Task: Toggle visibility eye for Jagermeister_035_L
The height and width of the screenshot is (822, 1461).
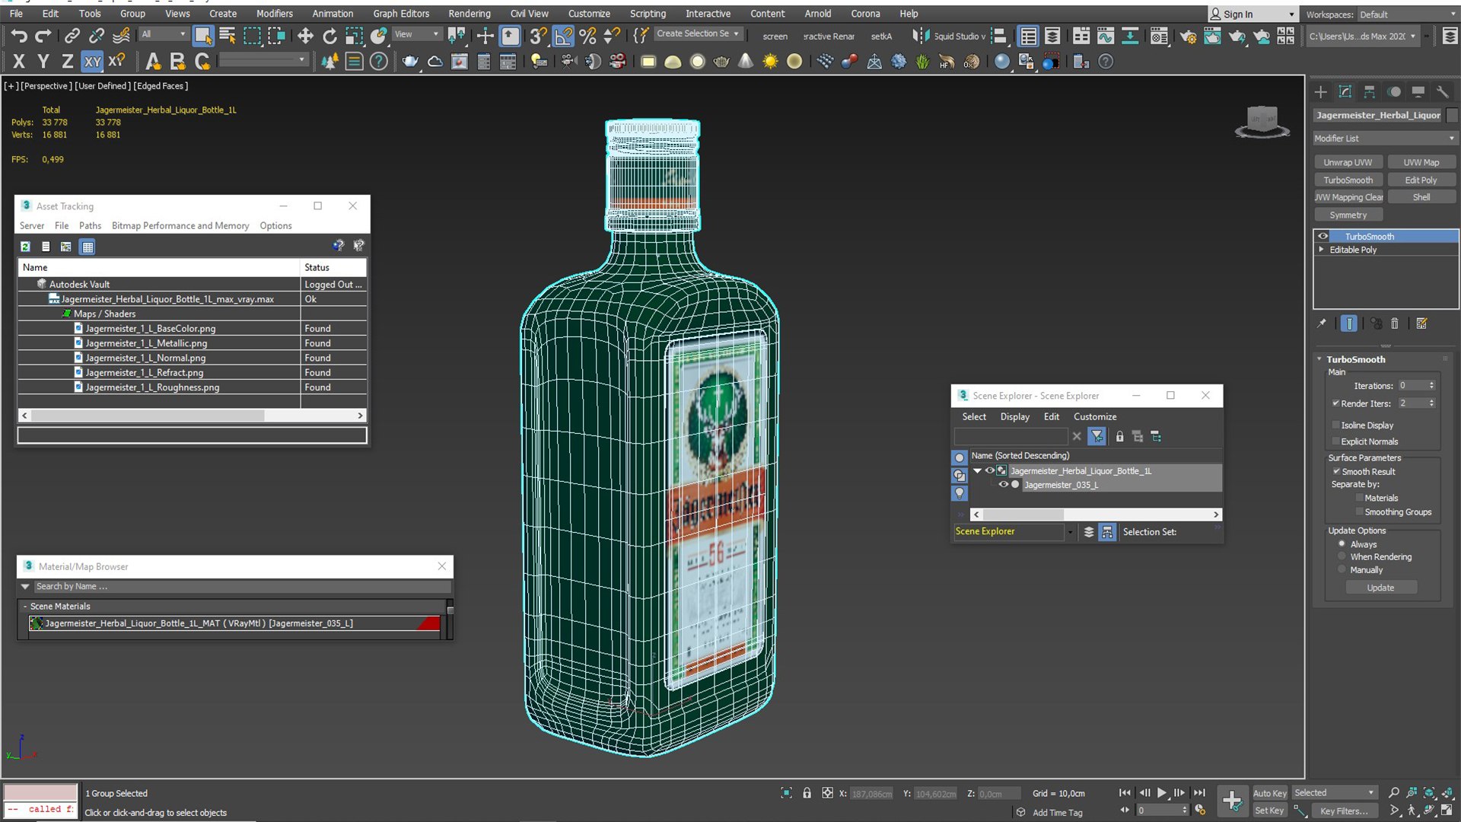Action: pyautogui.click(x=1003, y=485)
